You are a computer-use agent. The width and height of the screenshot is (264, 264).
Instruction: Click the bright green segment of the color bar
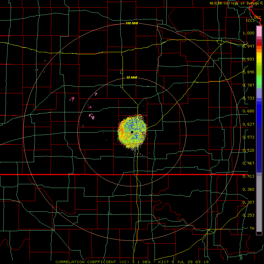(x=259, y=80)
